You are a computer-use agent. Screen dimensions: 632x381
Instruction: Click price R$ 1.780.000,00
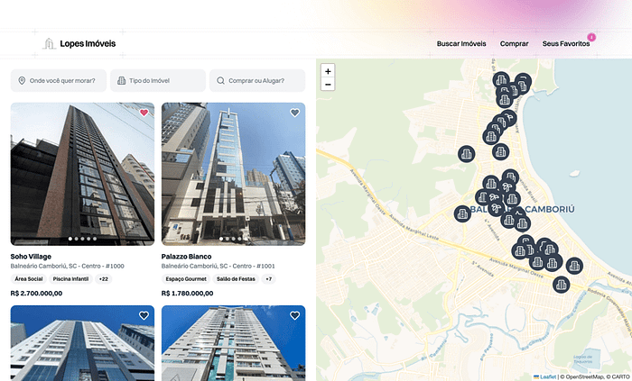187,294
